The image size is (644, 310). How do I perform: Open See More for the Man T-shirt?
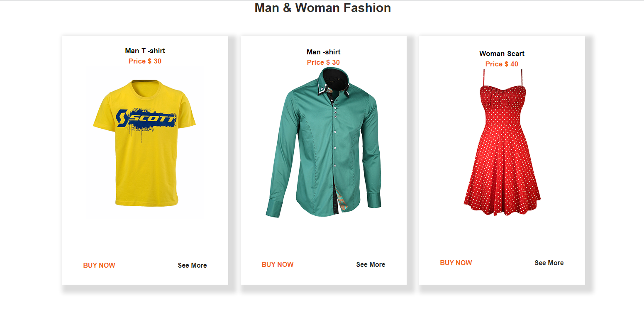[x=192, y=265]
